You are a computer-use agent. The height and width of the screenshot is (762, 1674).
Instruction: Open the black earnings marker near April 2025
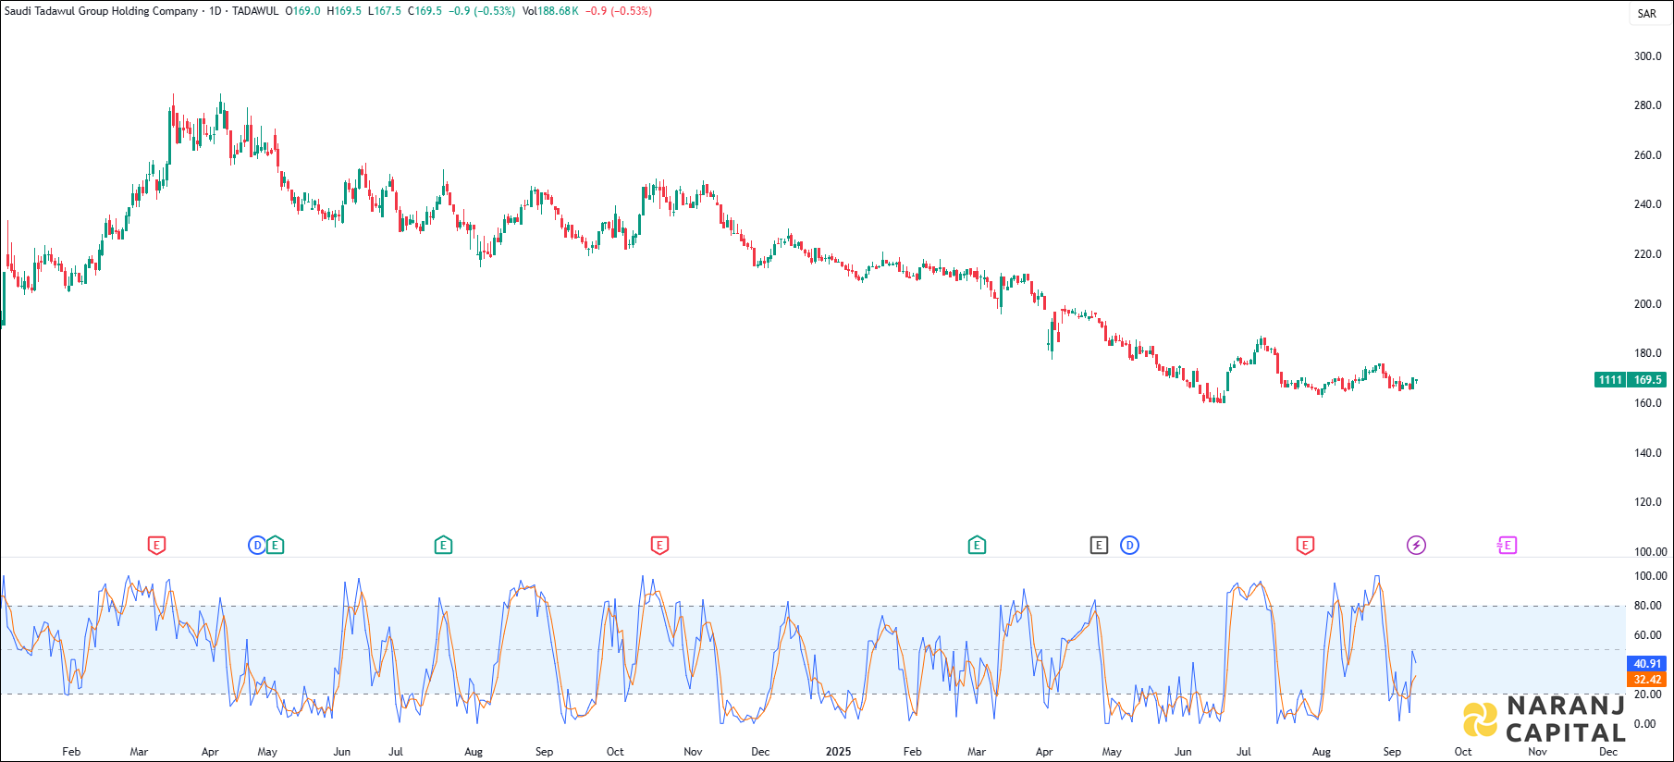click(x=1099, y=546)
